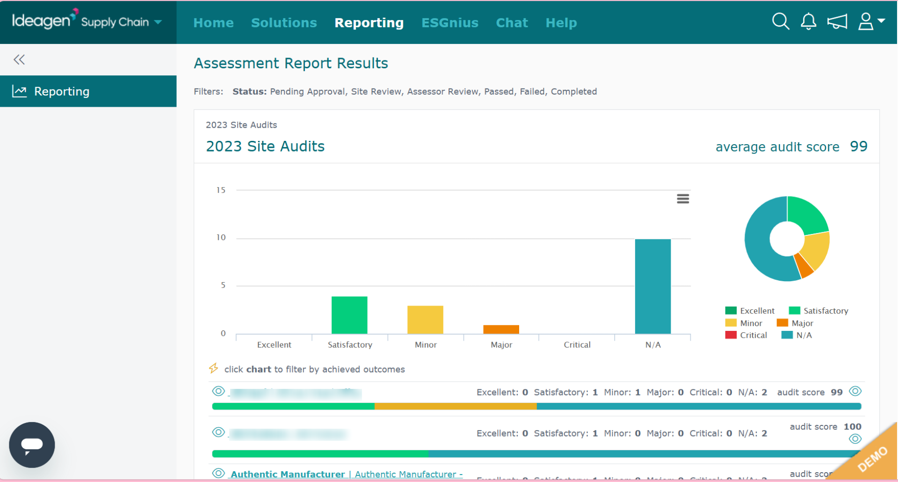The width and height of the screenshot is (898, 482).
Task: Click the small 2023 Site Audits breadcrumb text
Action: pos(241,125)
